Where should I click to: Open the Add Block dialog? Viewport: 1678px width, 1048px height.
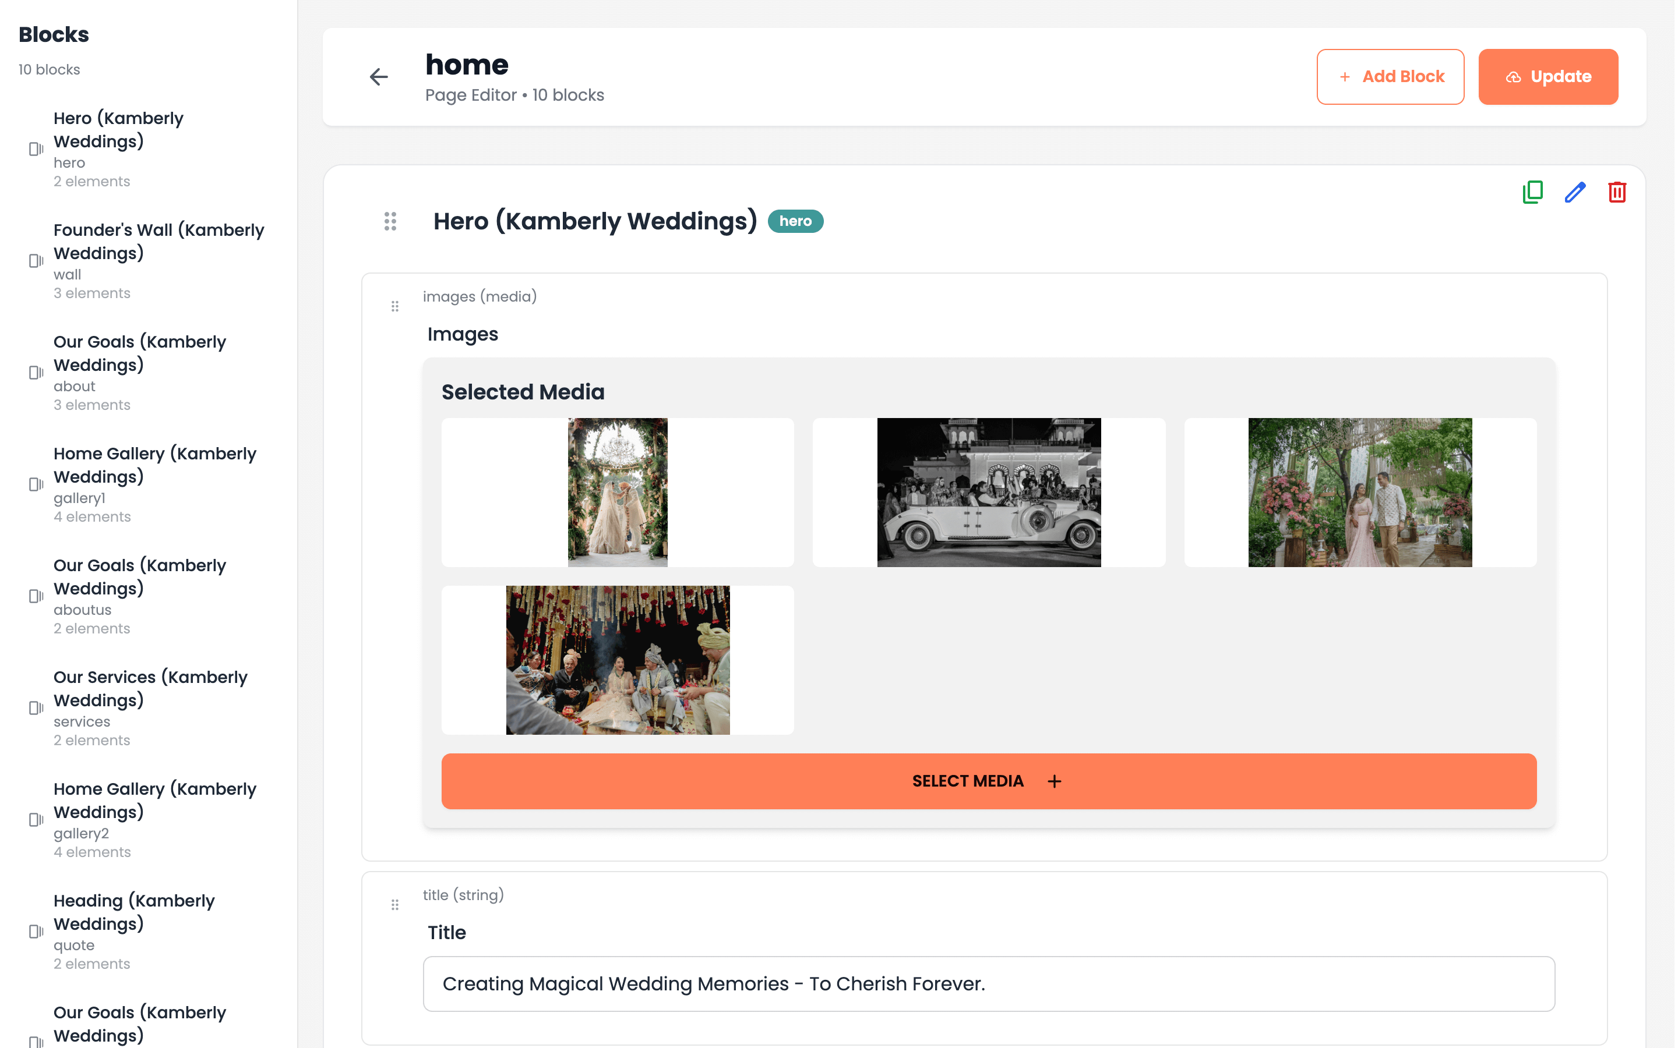pyautogui.click(x=1390, y=76)
